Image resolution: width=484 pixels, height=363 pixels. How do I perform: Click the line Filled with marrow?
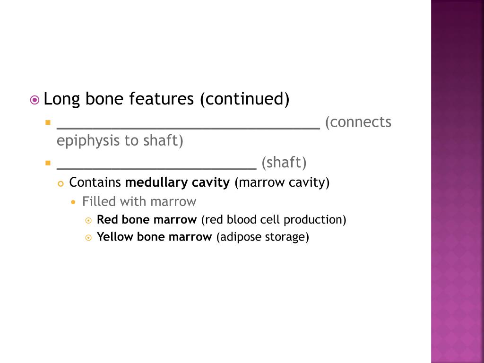point(139,201)
